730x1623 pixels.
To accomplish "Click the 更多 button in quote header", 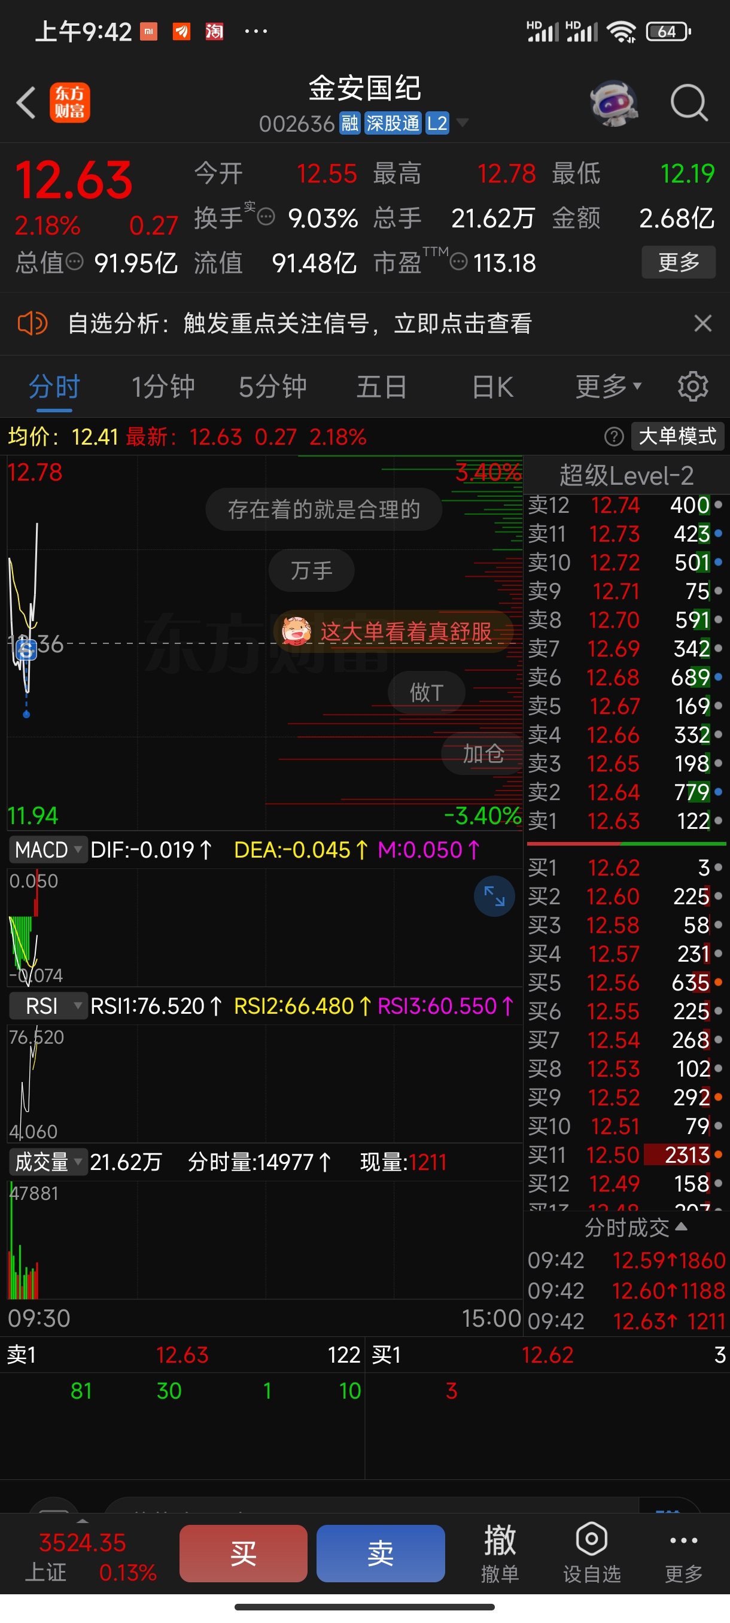I will coord(679,262).
